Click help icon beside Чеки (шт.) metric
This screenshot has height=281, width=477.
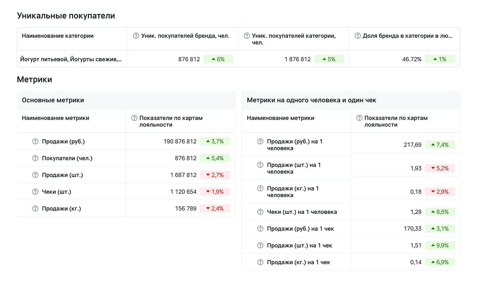click(x=35, y=192)
